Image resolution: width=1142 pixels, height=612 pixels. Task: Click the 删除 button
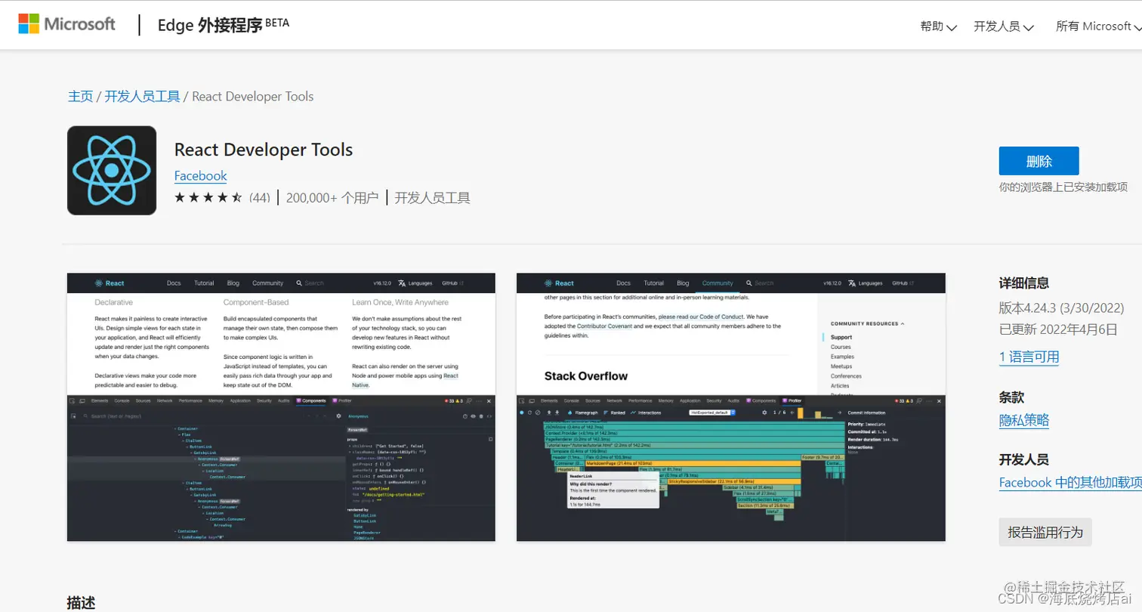pos(1039,161)
